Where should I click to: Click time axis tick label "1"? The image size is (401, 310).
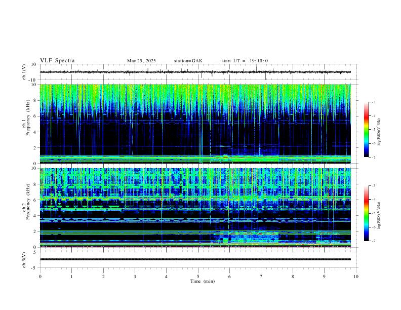pyautogui.click(x=71, y=277)
